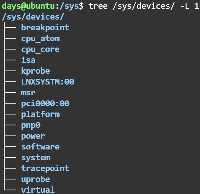Select the software directory entry
Image resolution: width=200 pixels, height=194 pixels.
[40, 147]
